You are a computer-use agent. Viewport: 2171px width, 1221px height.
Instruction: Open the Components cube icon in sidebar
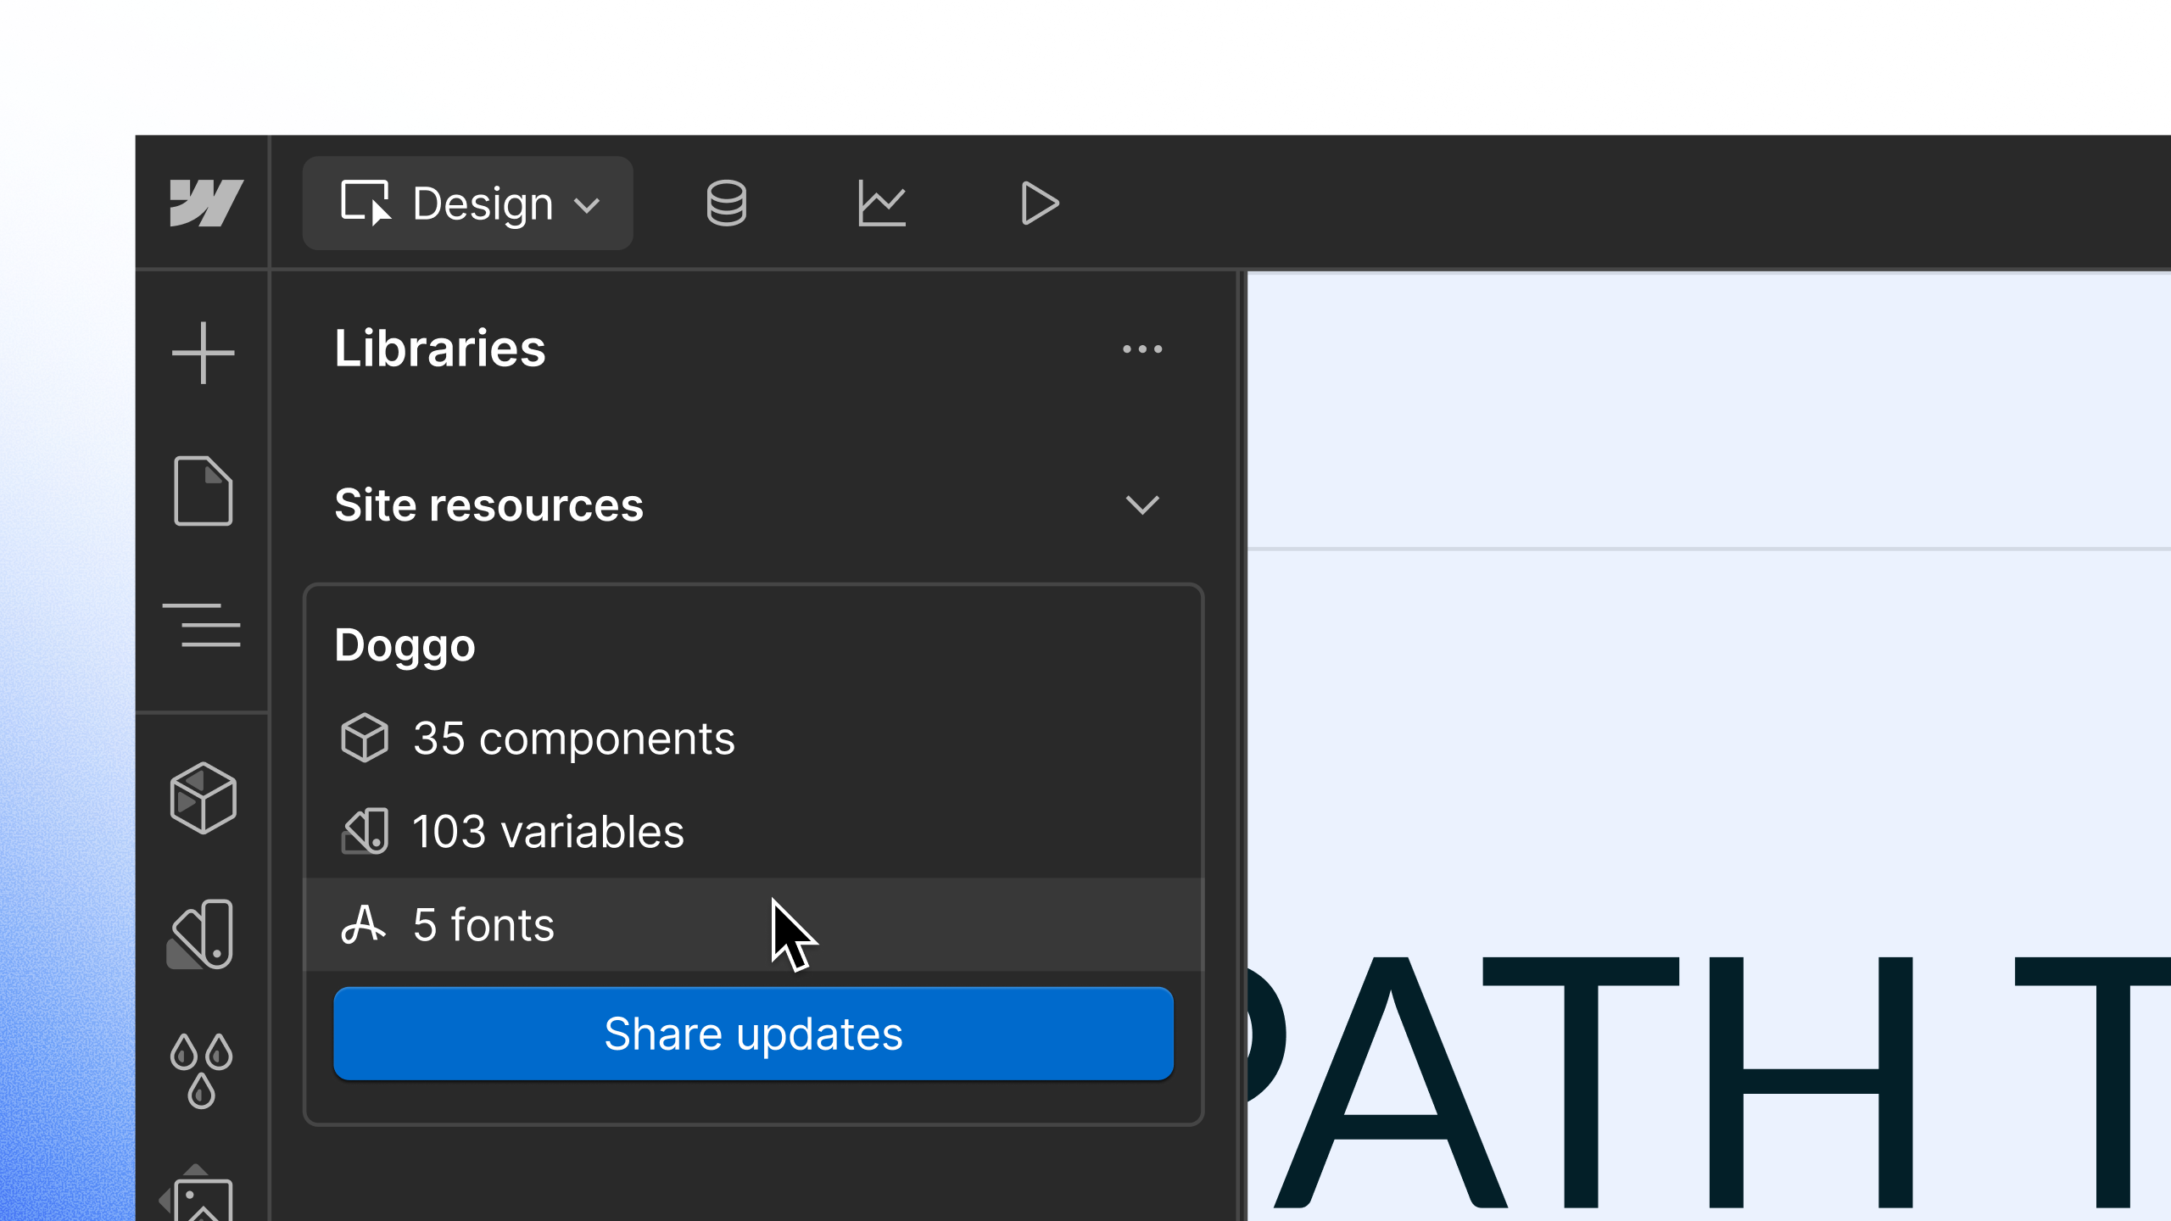pyautogui.click(x=203, y=799)
